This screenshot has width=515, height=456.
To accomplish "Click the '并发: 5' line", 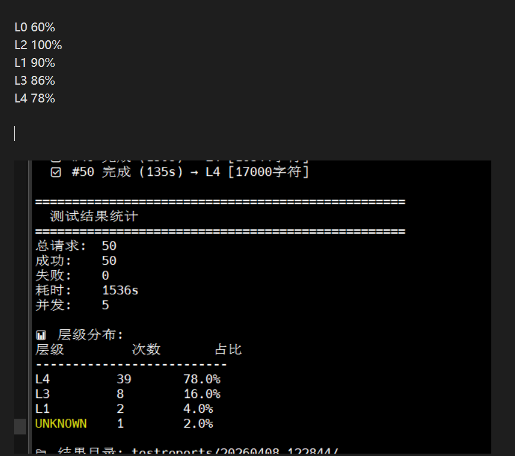I will [x=72, y=305].
